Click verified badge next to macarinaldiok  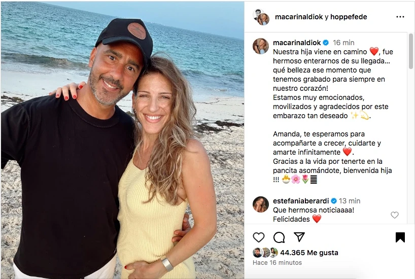tap(327, 43)
